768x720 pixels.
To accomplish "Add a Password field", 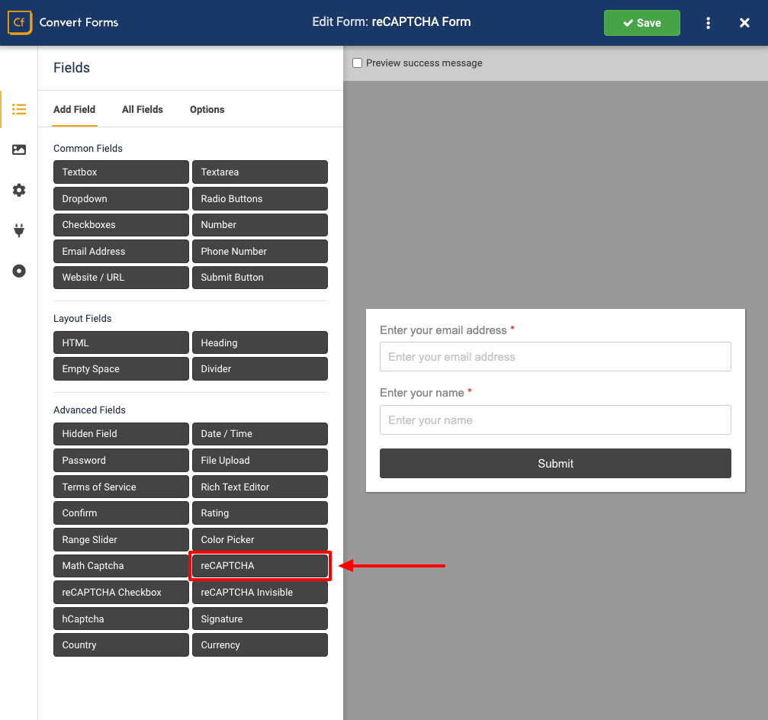I will tap(121, 461).
